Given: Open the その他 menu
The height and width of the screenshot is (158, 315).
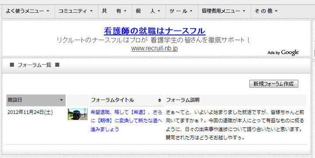Looking at the screenshot, I should (x=266, y=11).
